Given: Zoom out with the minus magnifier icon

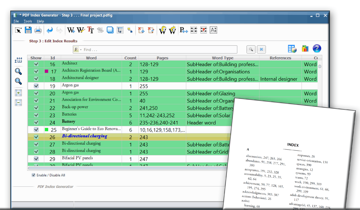Looking at the screenshot, I should click(18, 81).
